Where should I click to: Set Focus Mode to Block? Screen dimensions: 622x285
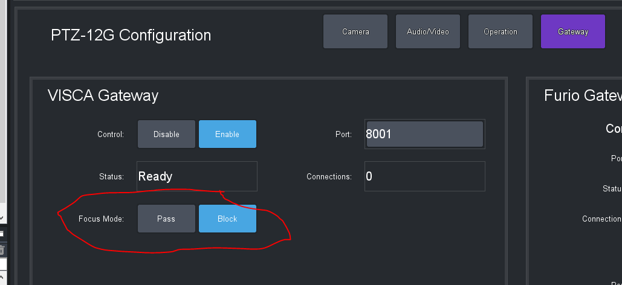click(x=227, y=219)
